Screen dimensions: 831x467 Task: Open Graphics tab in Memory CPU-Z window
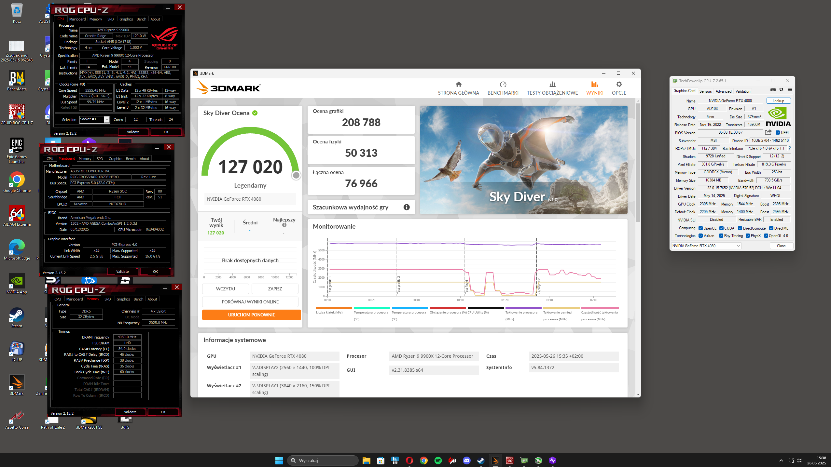[x=123, y=299]
